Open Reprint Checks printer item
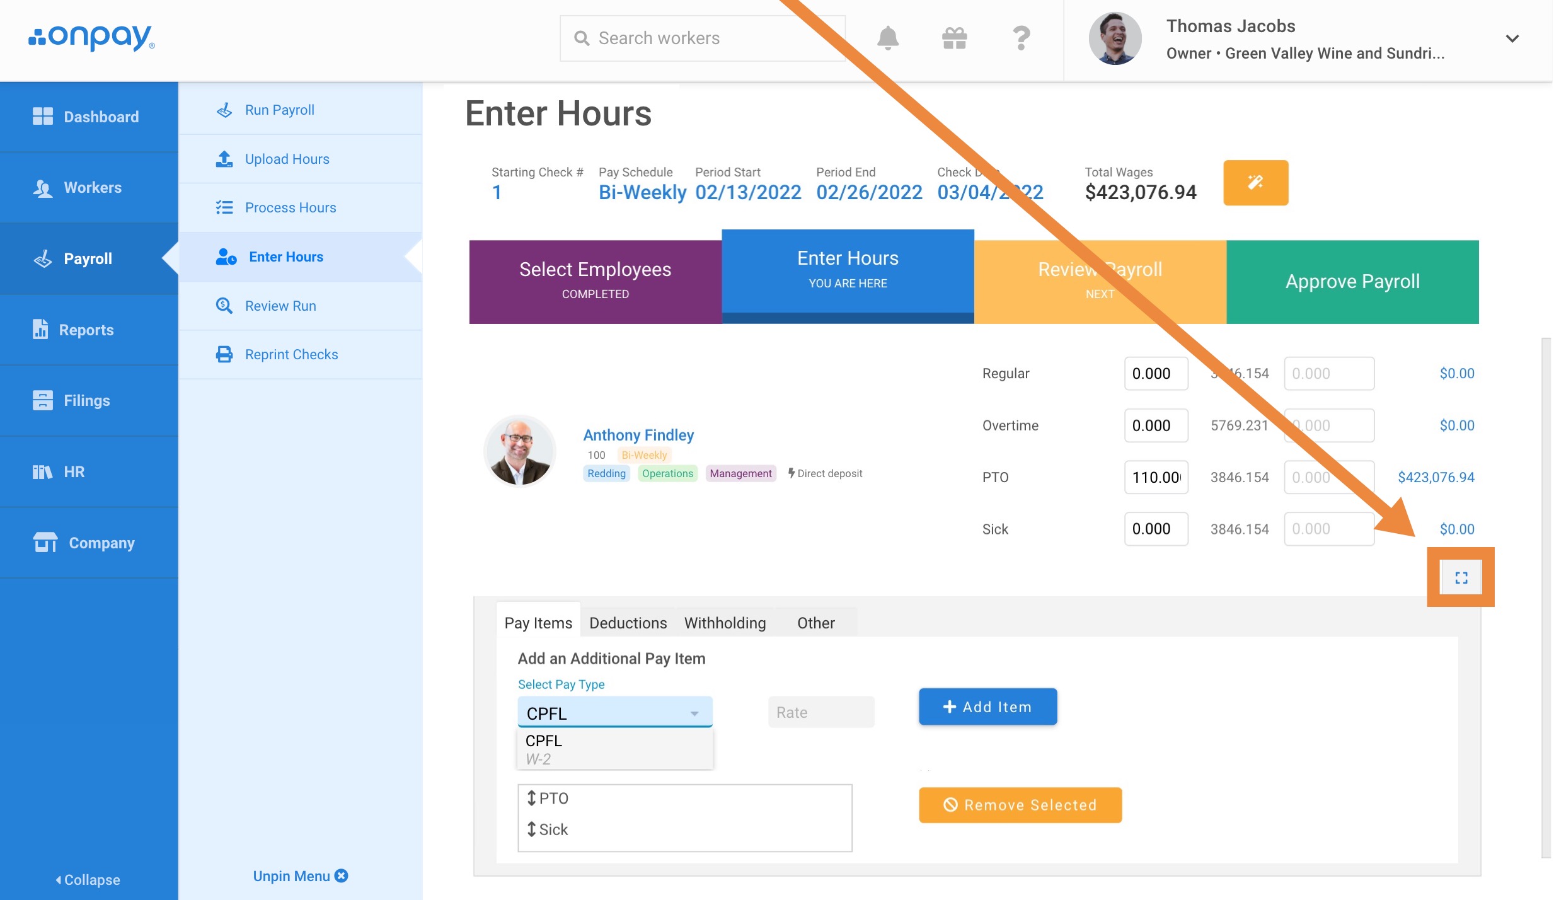The height and width of the screenshot is (900, 1554). [x=291, y=354]
